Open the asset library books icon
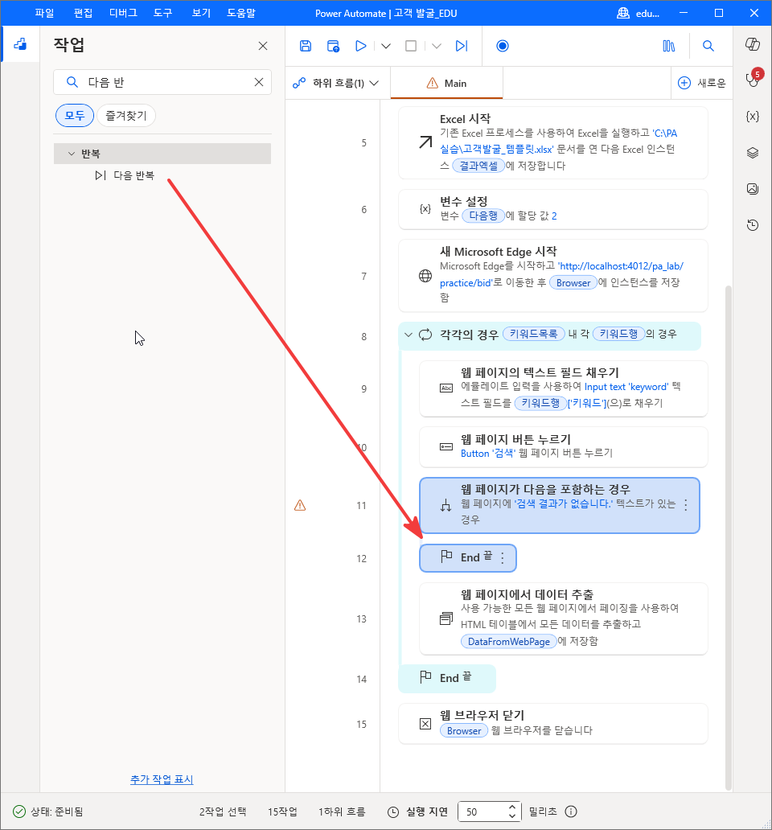Screen dimensions: 772x830 tap(669, 46)
